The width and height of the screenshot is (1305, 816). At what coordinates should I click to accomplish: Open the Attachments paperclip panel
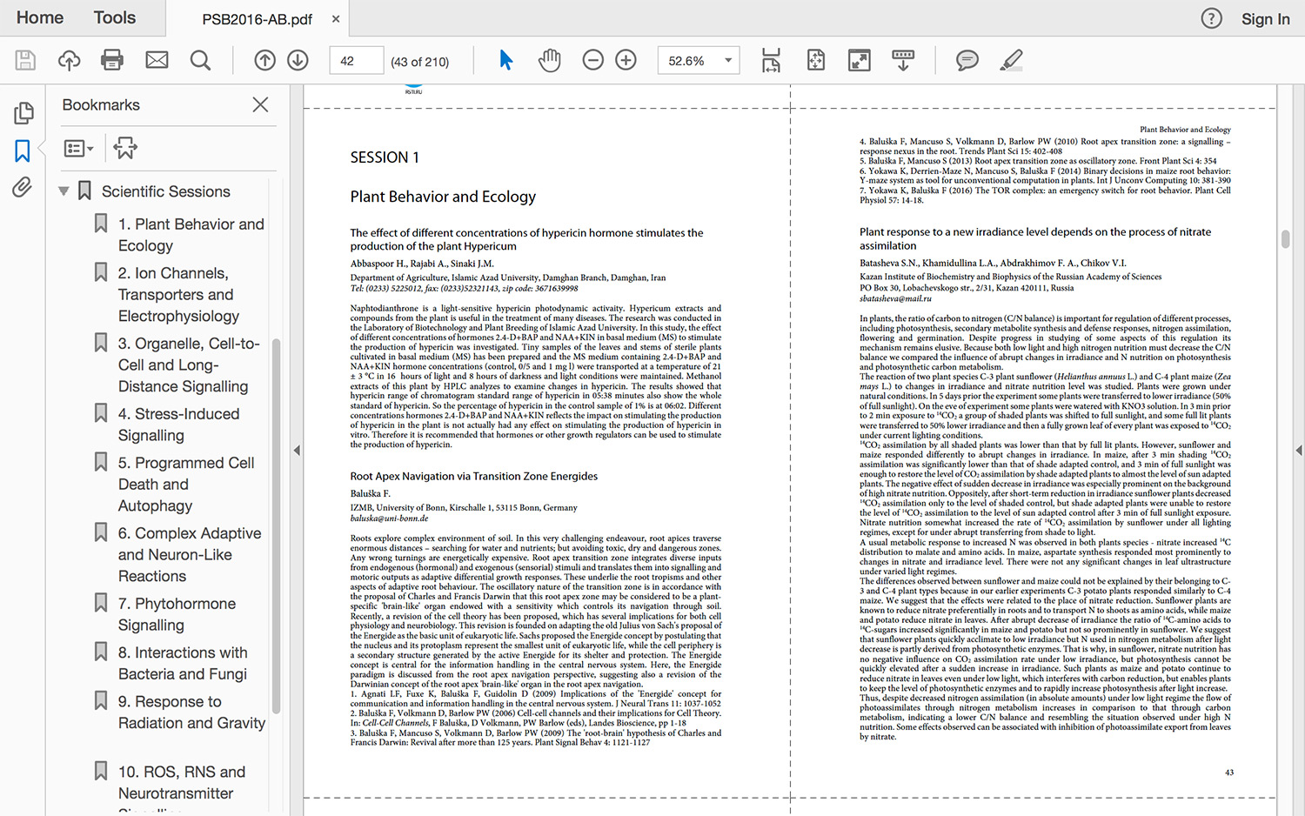(23, 187)
